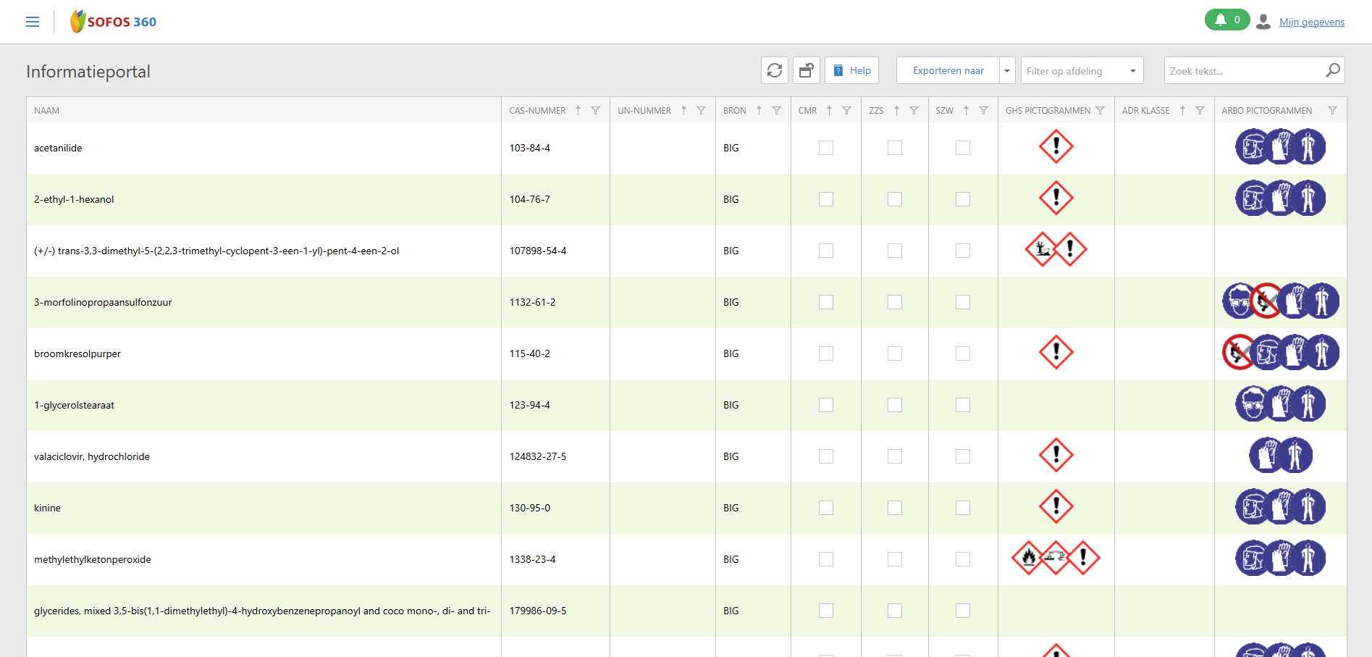Open the notification bell badge
Screen dimensions: 1372x657
(x=1226, y=20)
